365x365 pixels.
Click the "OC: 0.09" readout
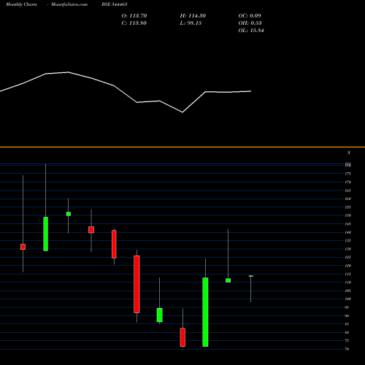pyautogui.click(x=250, y=16)
